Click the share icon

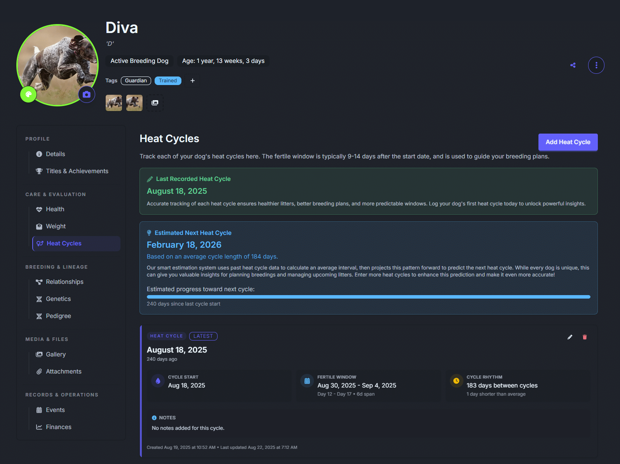[x=573, y=65]
